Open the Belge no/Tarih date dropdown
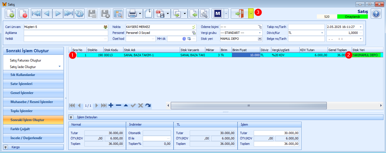Image resolution: width=386 pixels, height=153 pixels. point(361,39)
